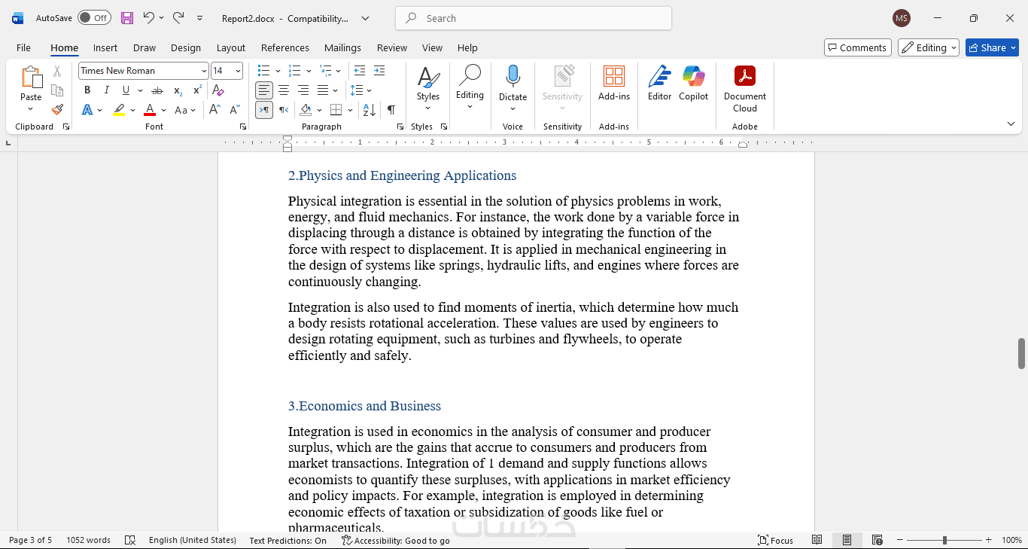Expand the bullet list options arrow
Image resolution: width=1028 pixels, height=549 pixels.
pyautogui.click(x=278, y=71)
